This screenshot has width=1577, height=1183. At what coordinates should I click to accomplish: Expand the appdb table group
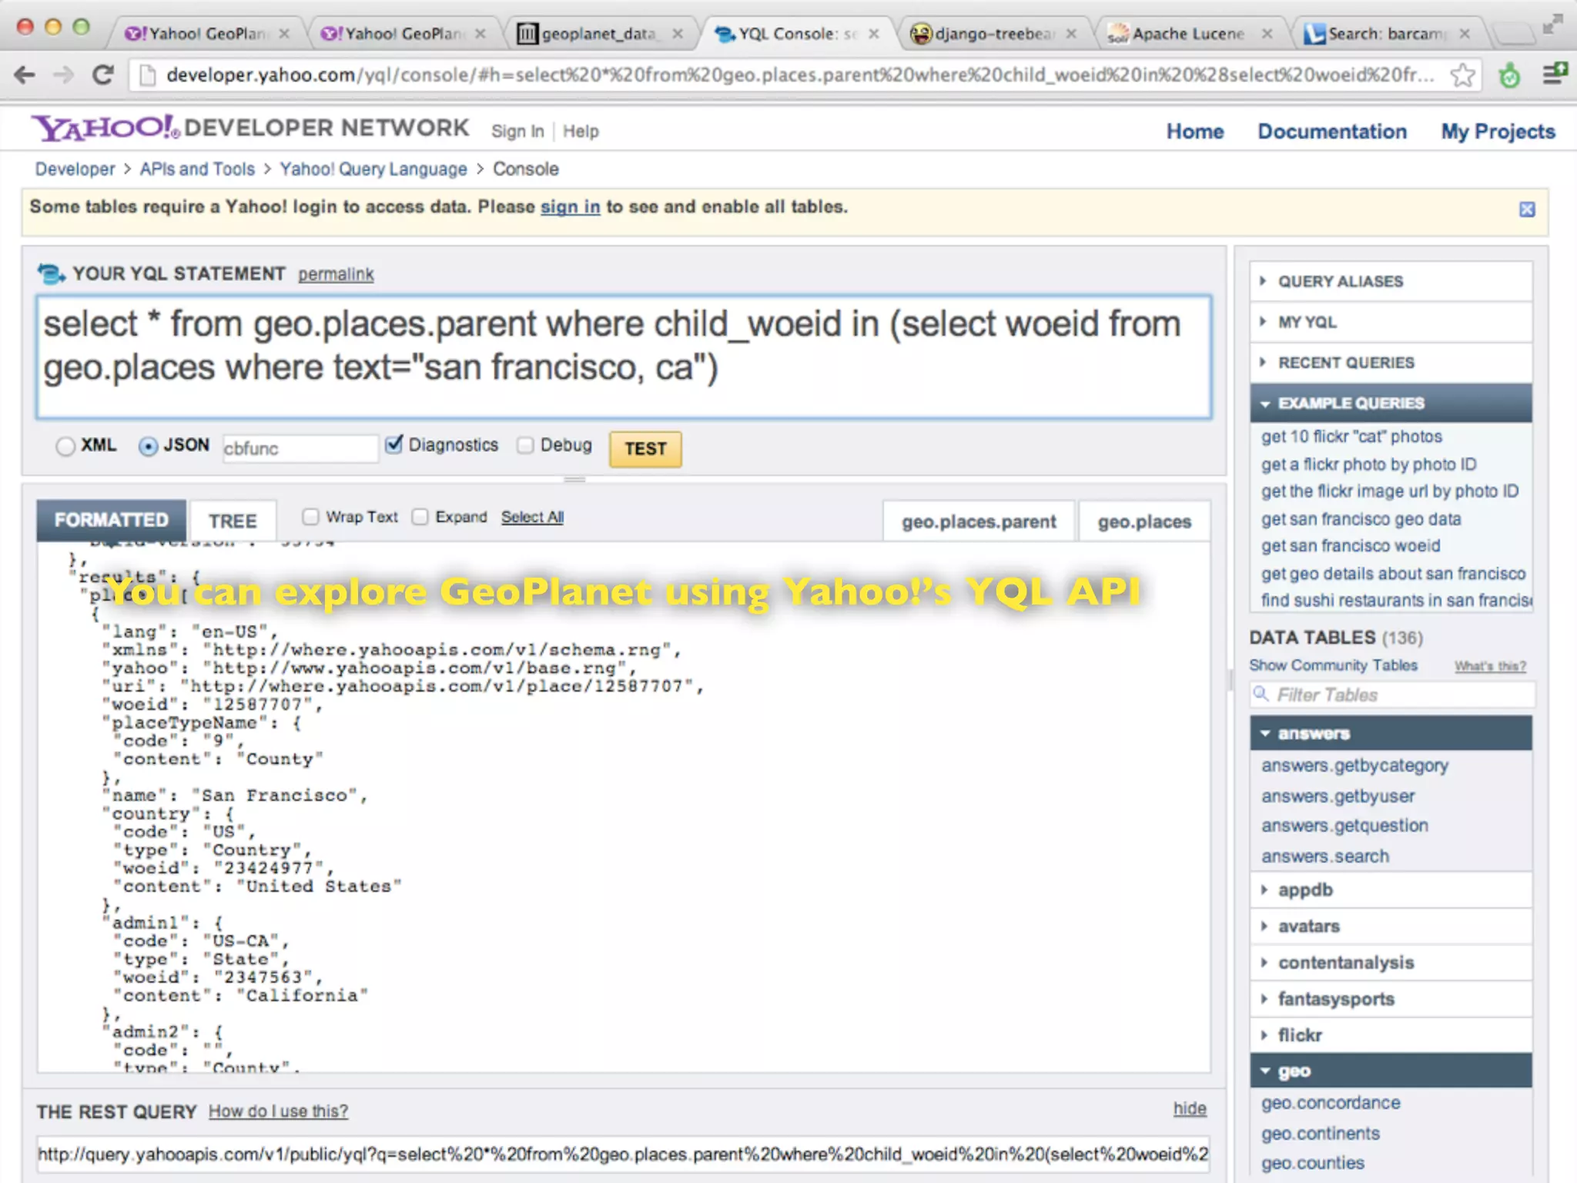(1391, 890)
